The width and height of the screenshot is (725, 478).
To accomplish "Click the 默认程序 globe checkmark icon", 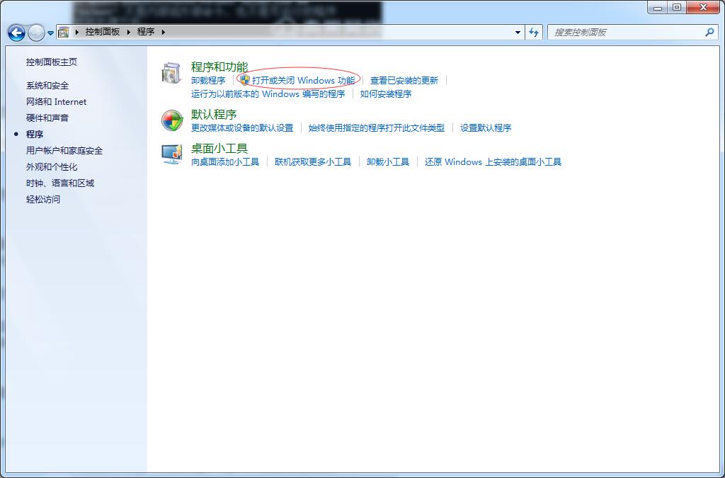I will click(172, 120).
